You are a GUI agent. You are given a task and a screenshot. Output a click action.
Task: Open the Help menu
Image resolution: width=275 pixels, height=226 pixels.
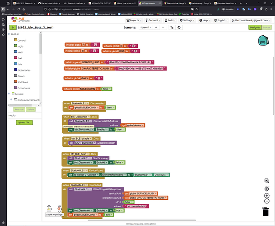click(x=205, y=20)
